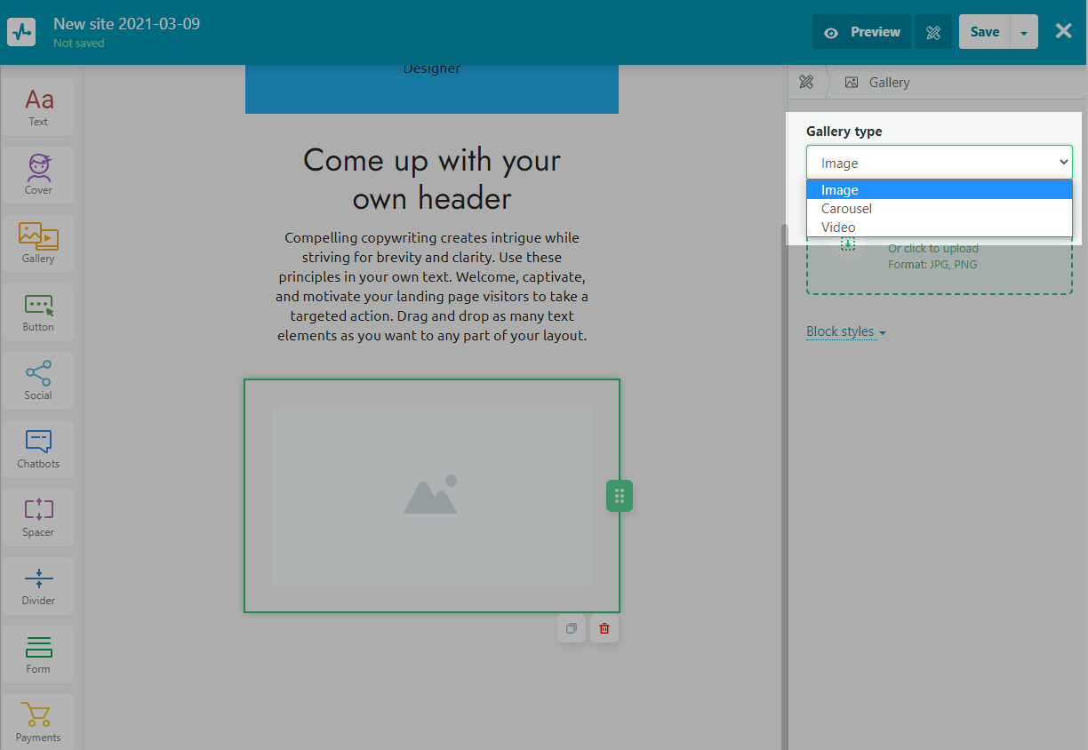The height and width of the screenshot is (750, 1088).
Task: Expand the Block styles section
Action: pos(845,331)
